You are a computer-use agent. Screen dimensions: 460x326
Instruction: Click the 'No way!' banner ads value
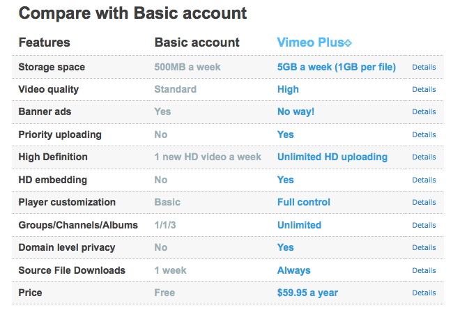click(x=297, y=111)
